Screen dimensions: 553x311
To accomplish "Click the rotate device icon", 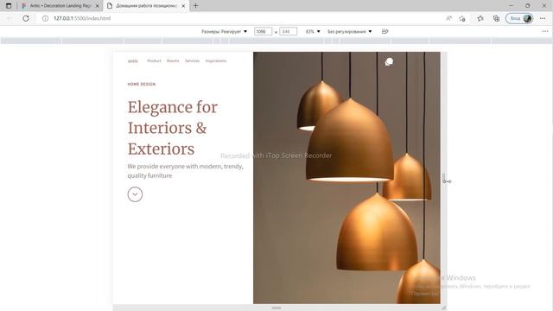I will (385, 31).
